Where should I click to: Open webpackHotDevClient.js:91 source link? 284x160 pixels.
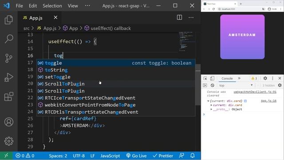click(255, 92)
